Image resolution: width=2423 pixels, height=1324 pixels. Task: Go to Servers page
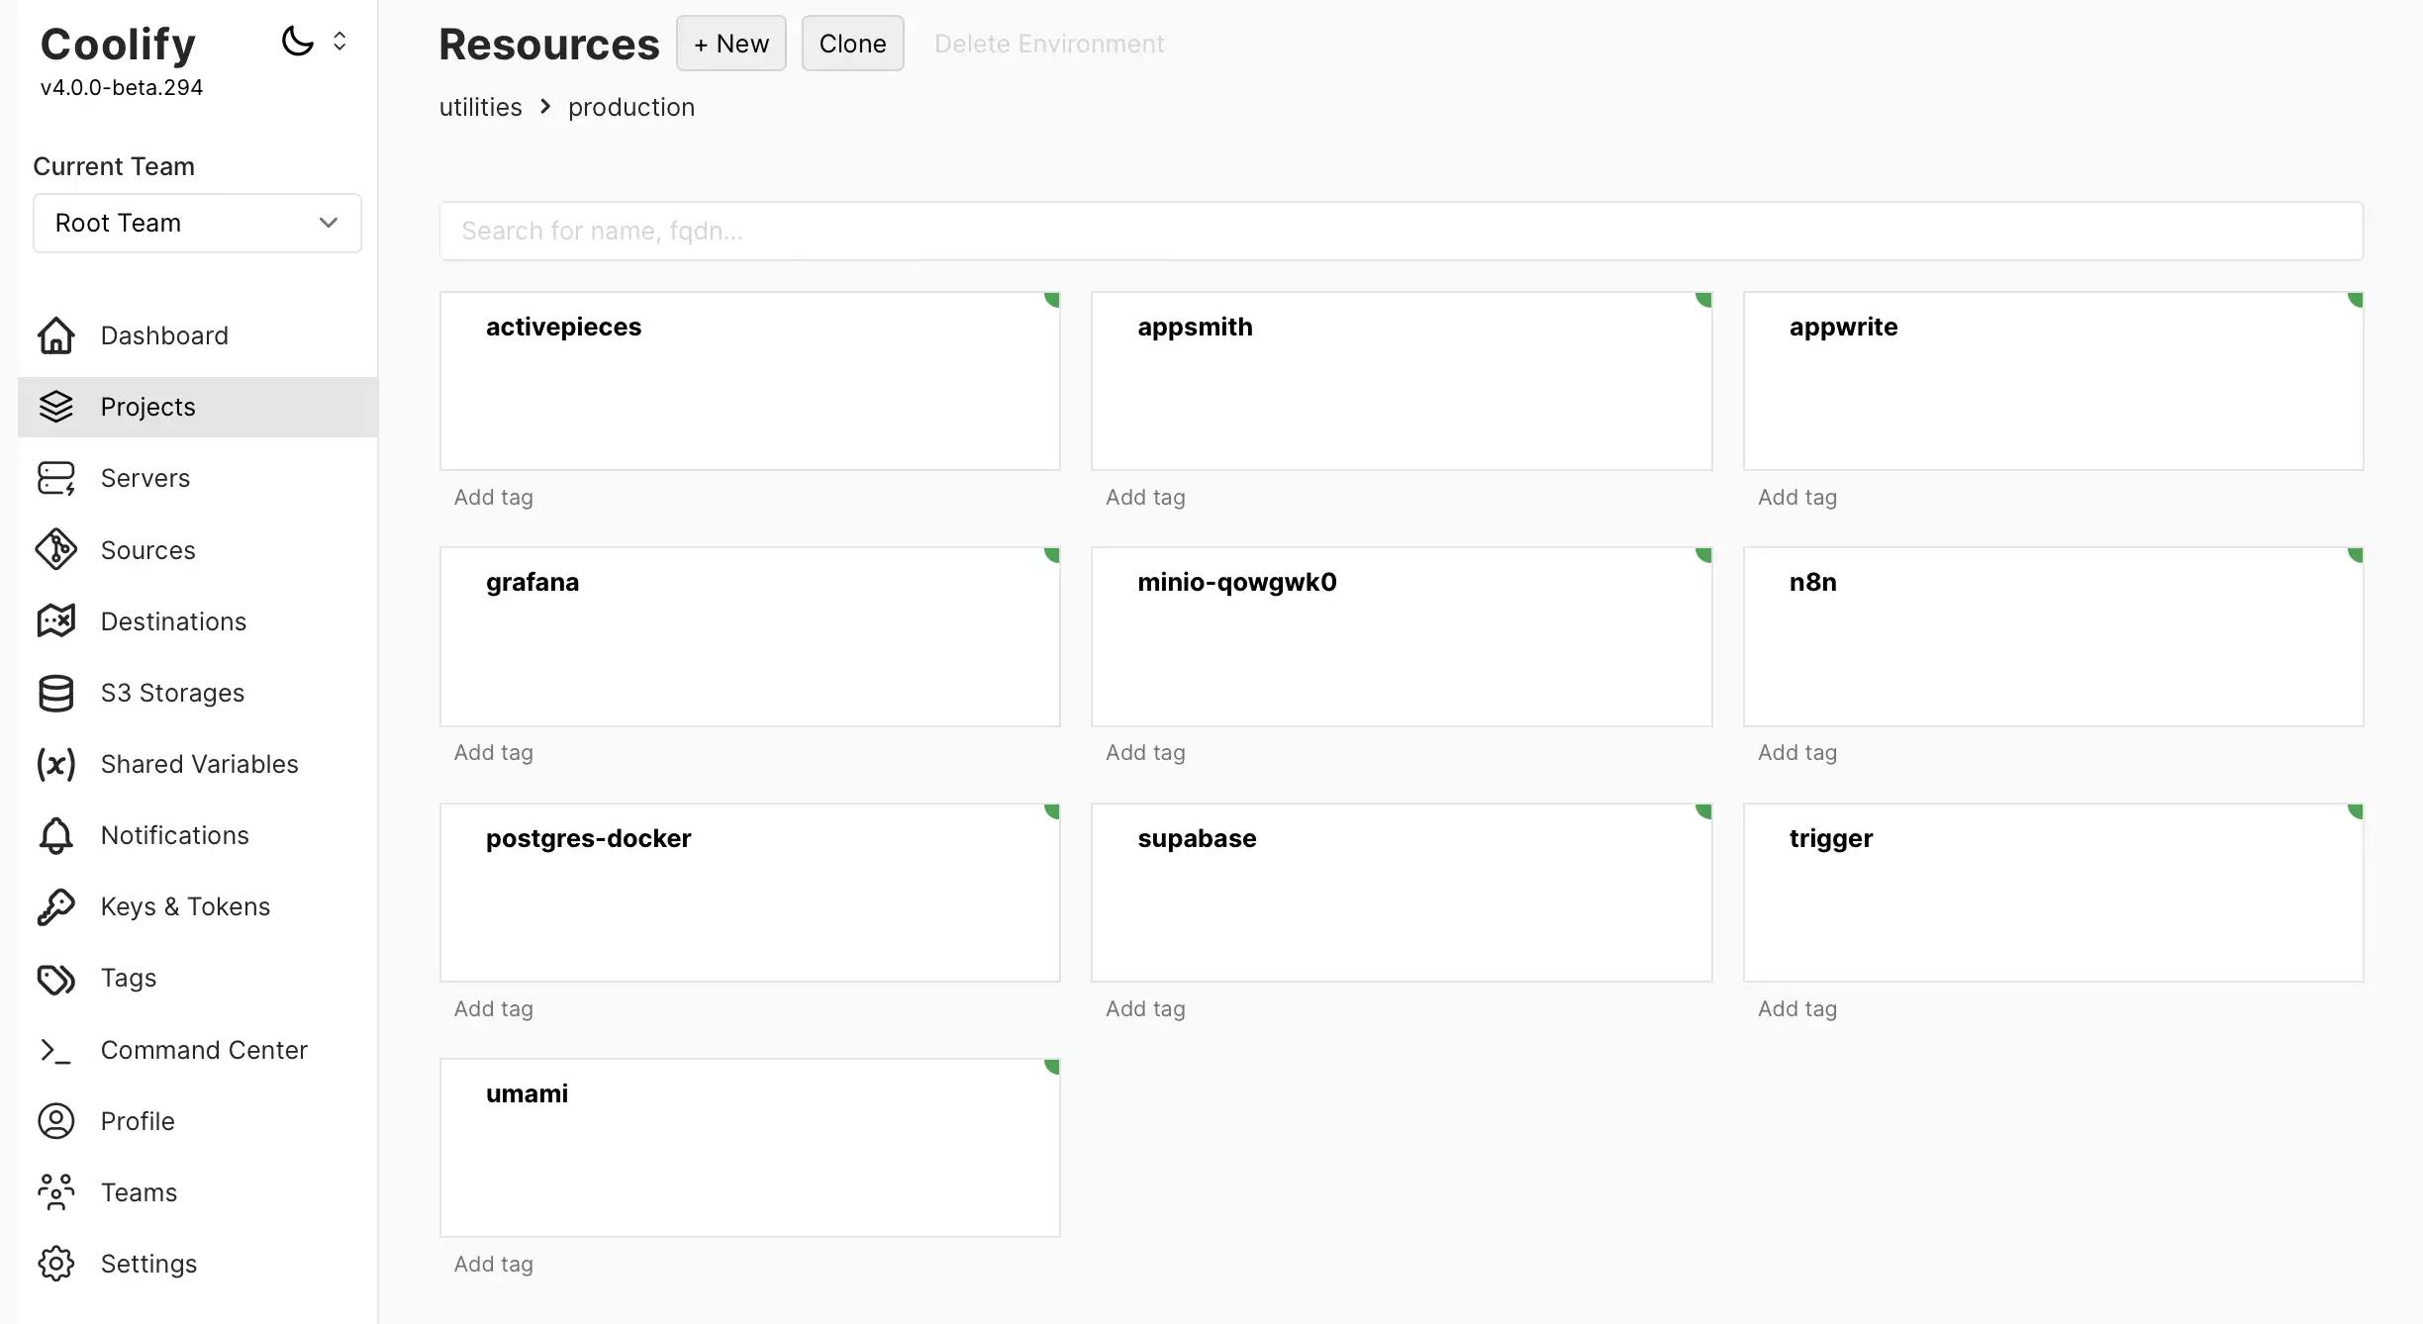pyautogui.click(x=198, y=478)
